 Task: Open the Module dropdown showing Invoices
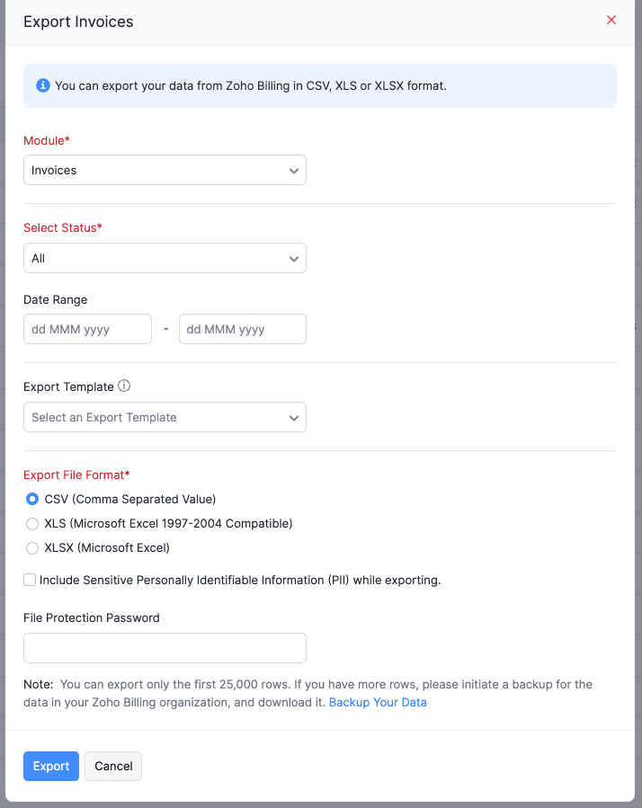pos(165,169)
